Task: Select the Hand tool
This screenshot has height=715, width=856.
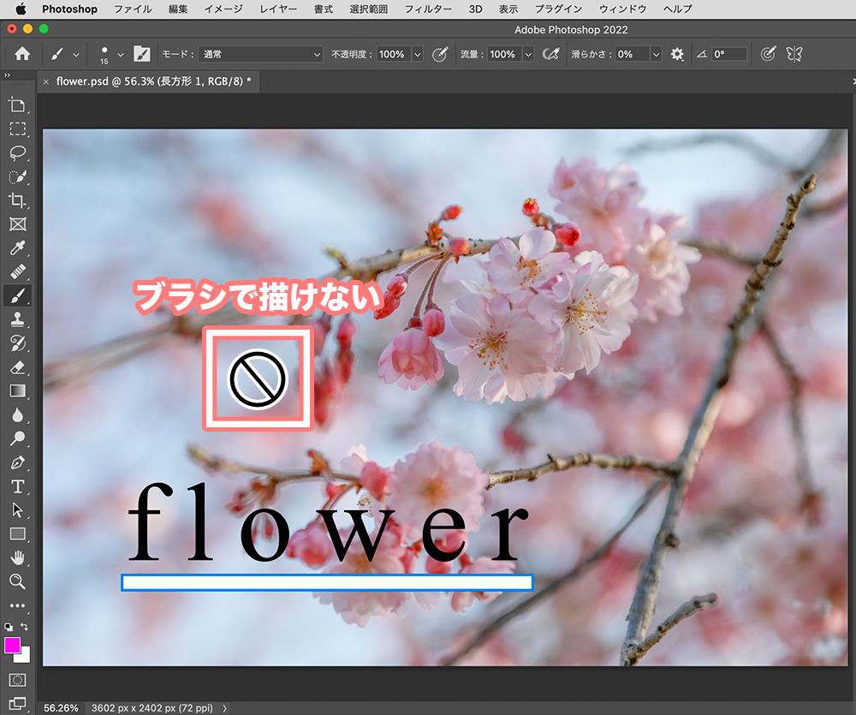Action: [x=17, y=557]
